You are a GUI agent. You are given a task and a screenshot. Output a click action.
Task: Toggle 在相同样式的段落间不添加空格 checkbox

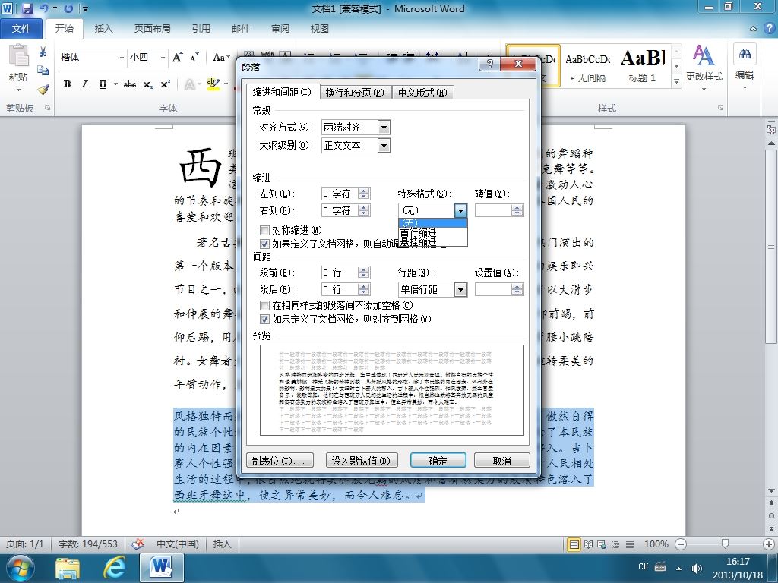pos(264,305)
